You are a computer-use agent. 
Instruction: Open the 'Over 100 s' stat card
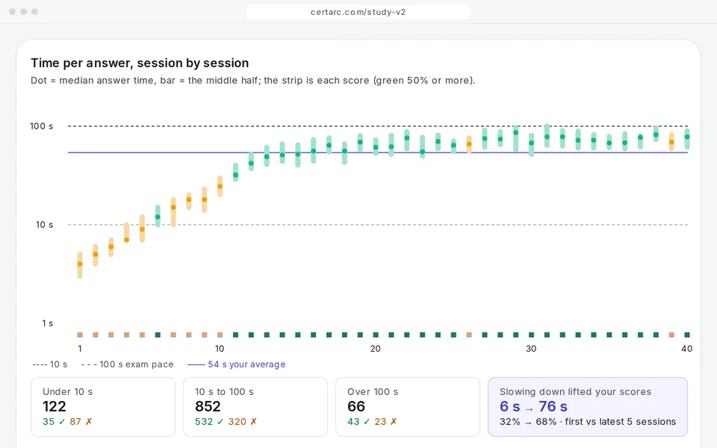click(408, 407)
